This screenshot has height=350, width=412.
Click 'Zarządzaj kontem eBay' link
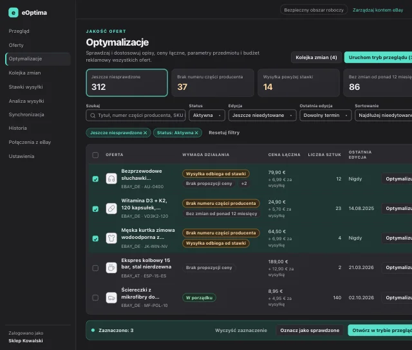pos(378,10)
